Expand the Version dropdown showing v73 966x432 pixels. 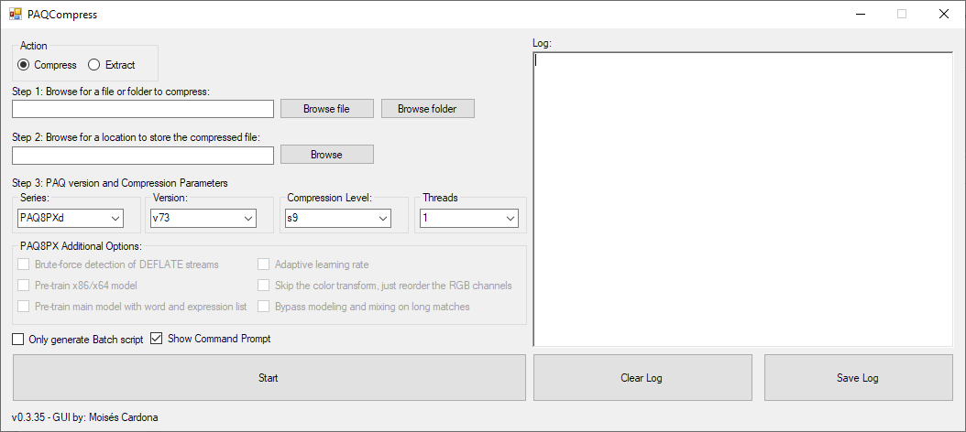[203, 218]
